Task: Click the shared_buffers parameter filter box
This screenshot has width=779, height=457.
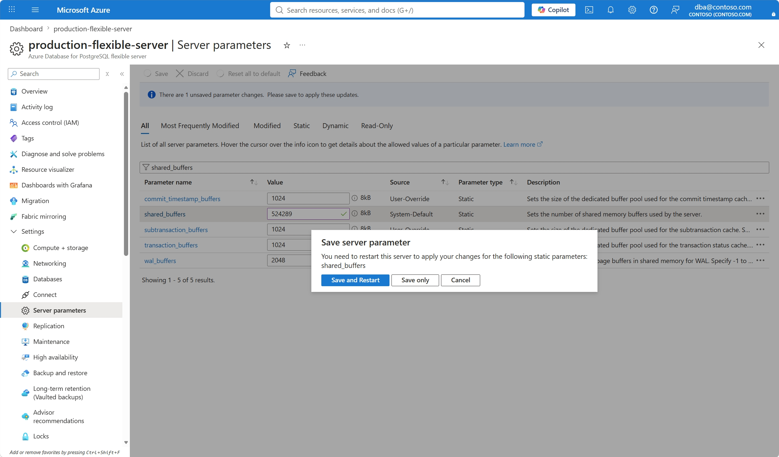Action: tap(454, 168)
